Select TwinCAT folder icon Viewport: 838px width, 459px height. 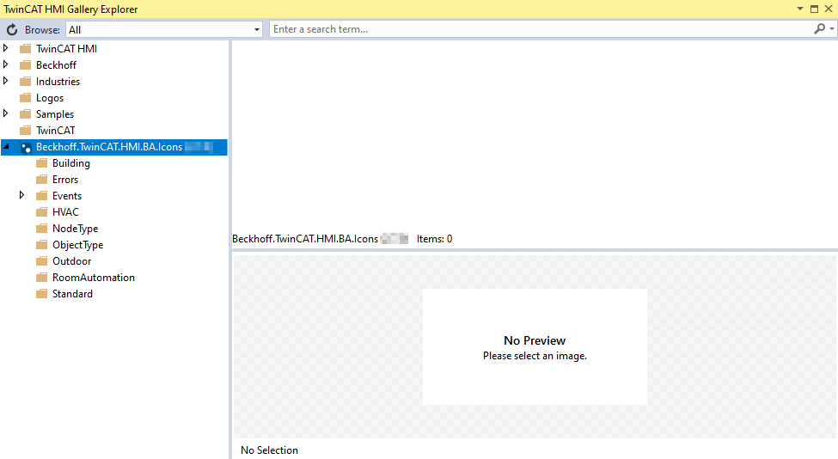[x=25, y=131]
